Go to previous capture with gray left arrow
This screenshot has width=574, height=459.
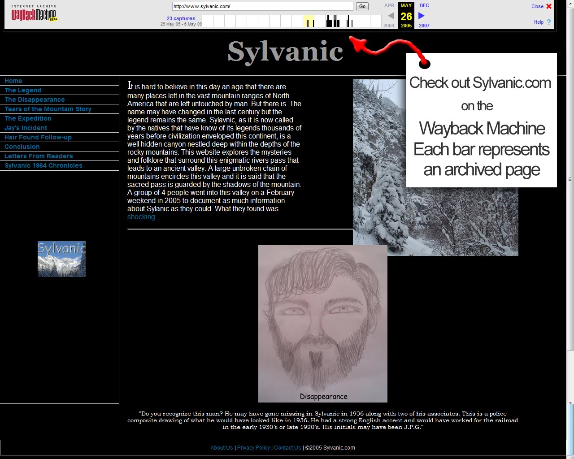pos(391,16)
